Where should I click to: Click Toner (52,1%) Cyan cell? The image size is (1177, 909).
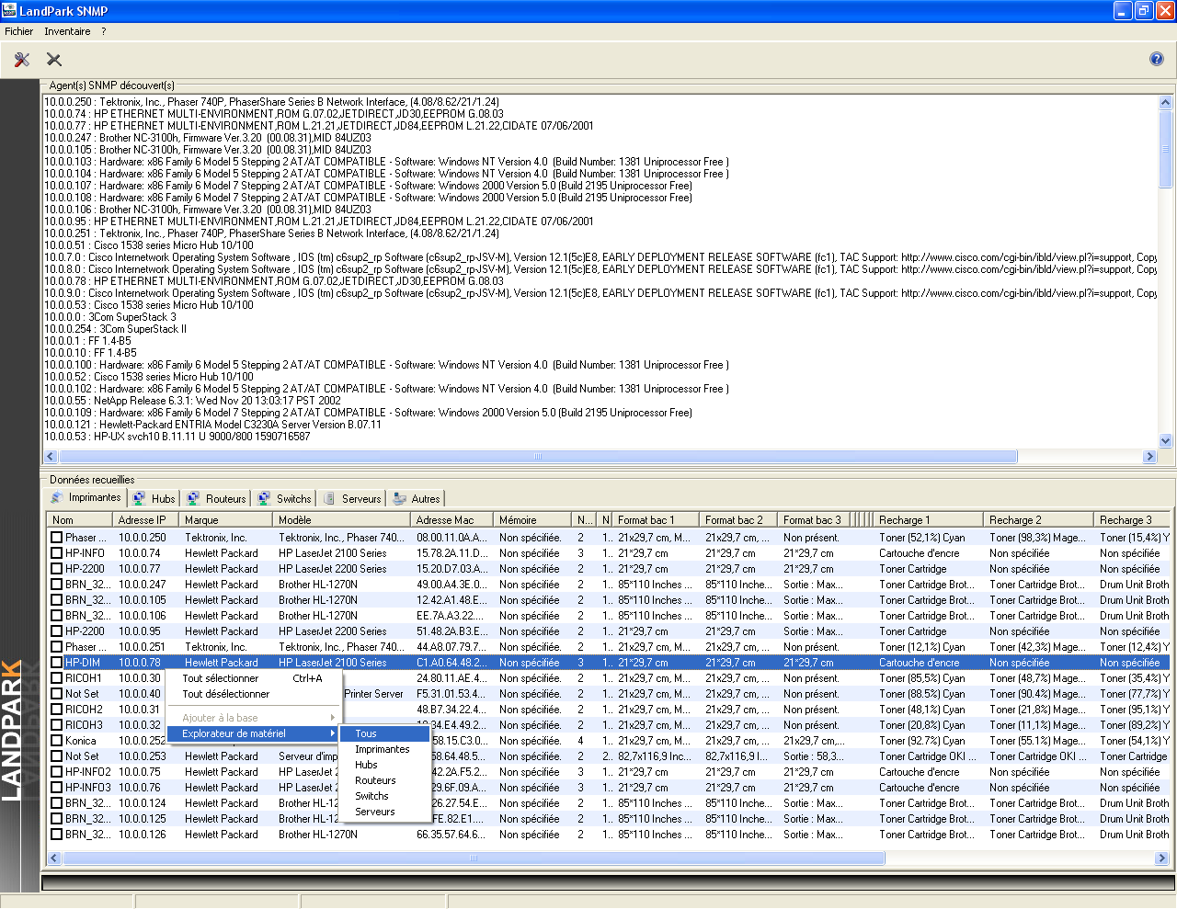(x=922, y=538)
